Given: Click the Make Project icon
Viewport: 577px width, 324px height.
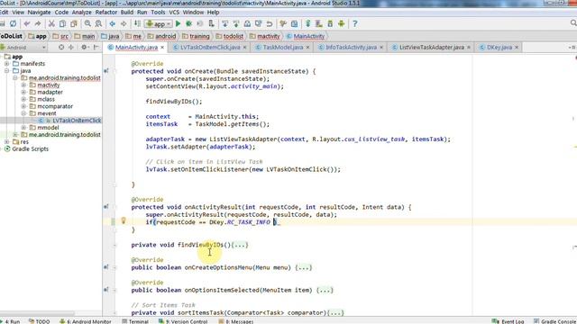Looking at the screenshot, I should tap(137, 24).
